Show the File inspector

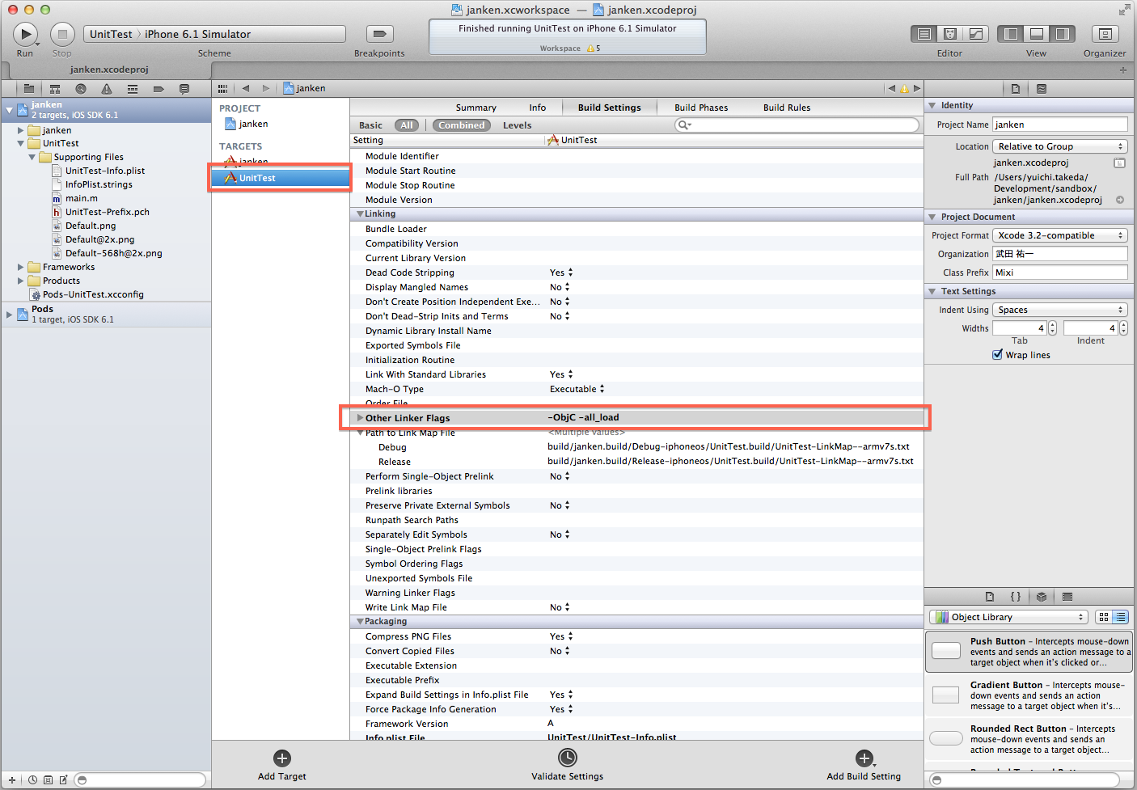coord(1016,89)
